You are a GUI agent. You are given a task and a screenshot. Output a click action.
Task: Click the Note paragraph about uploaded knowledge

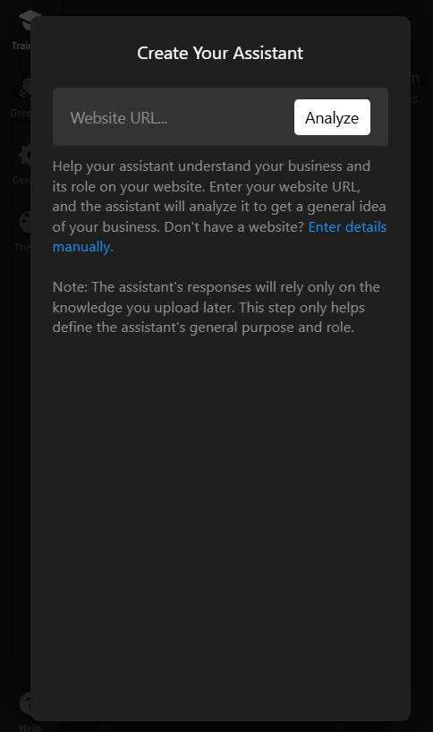pos(216,307)
